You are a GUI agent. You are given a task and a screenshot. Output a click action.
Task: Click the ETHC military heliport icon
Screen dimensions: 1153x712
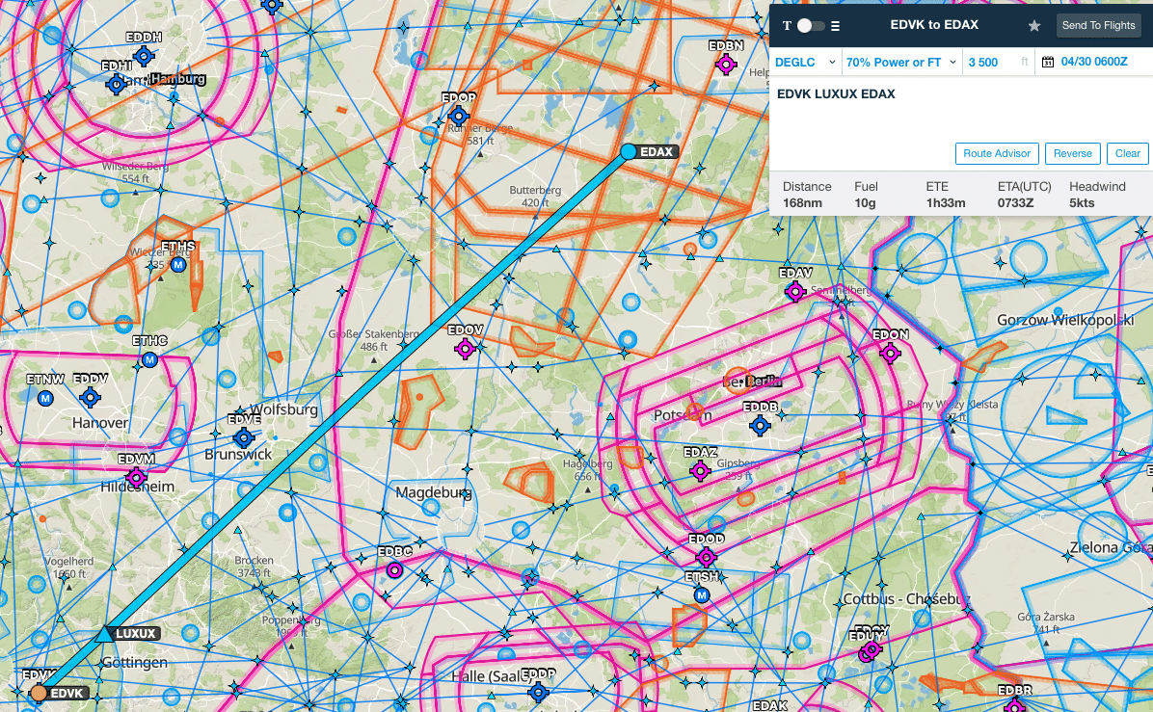coord(149,359)
